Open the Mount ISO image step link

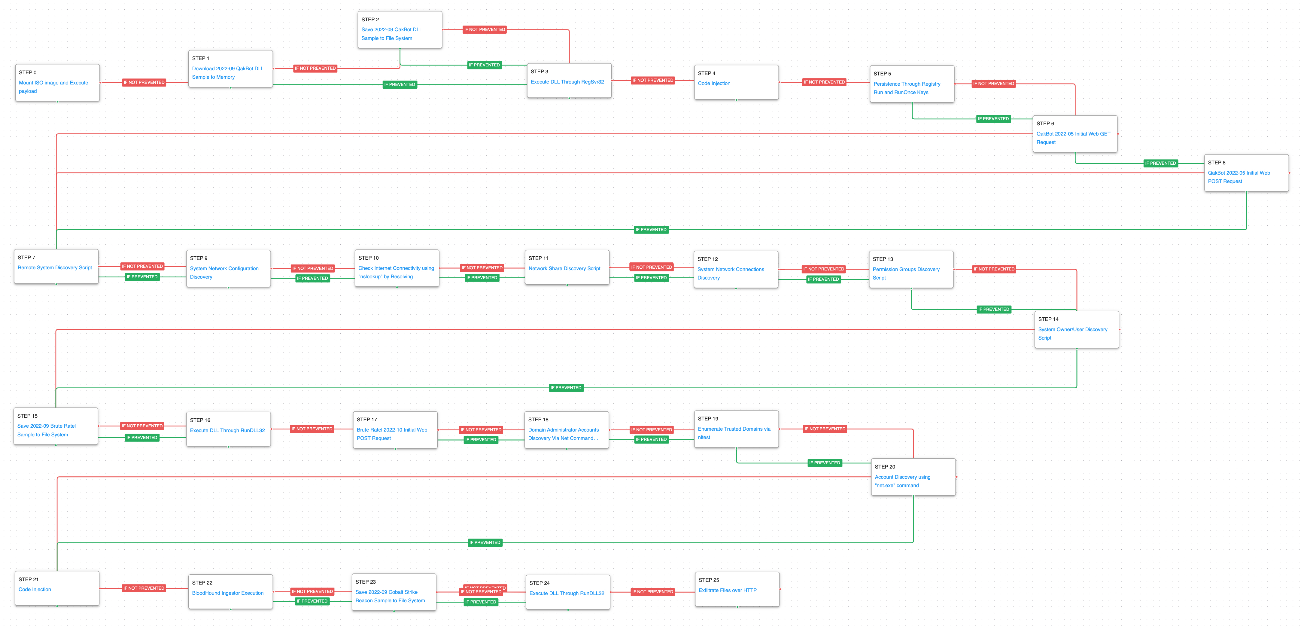pos(53,83)
